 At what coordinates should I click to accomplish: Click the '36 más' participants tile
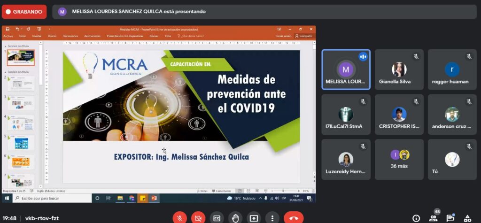(x=399, y=159)
